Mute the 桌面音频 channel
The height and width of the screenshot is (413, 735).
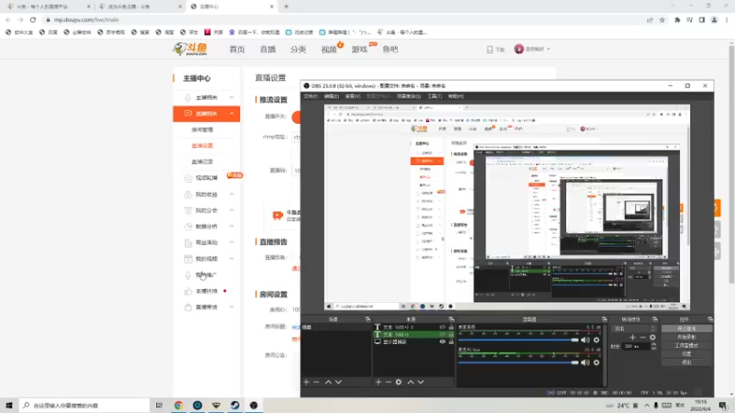point(585,340)
